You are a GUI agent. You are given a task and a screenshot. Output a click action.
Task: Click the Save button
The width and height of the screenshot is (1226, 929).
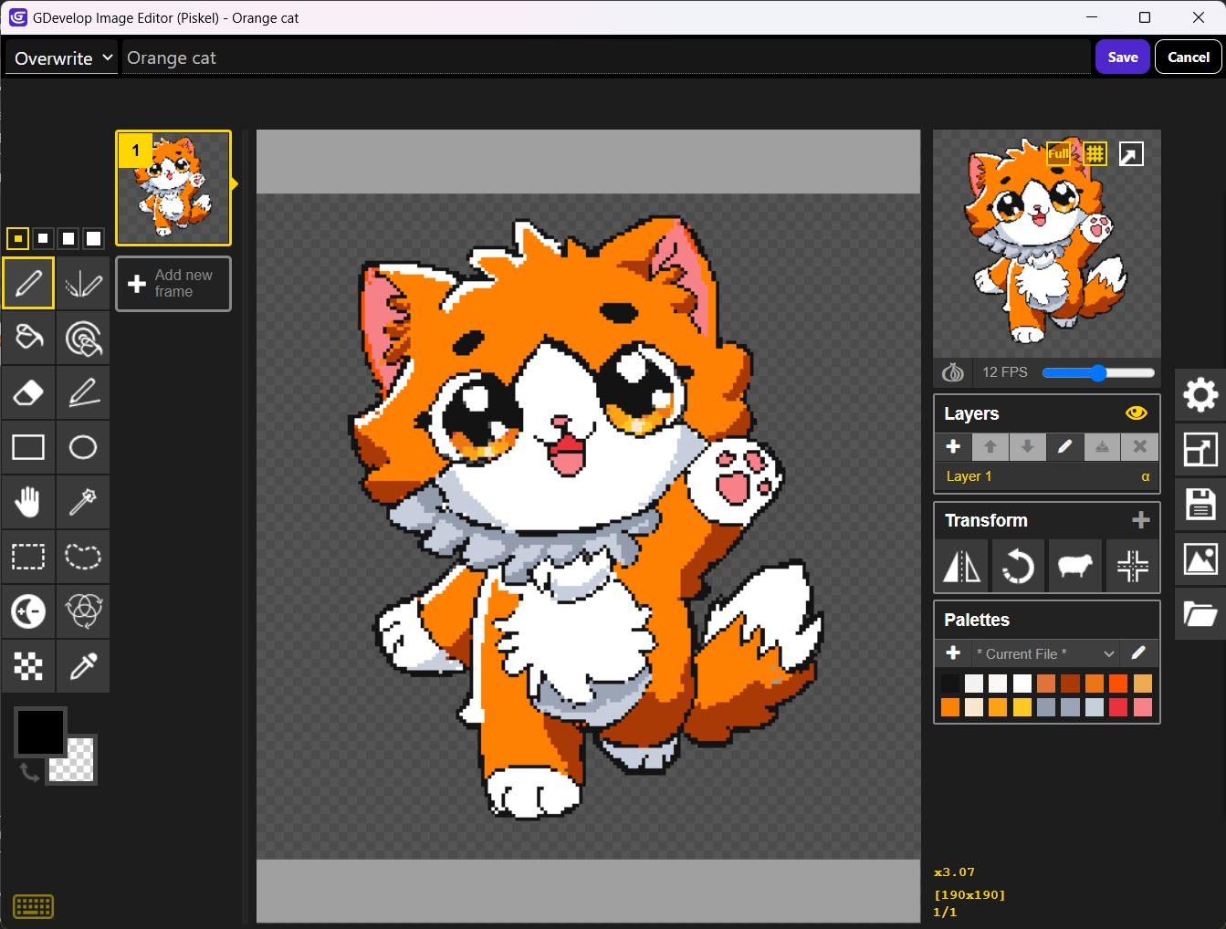1123,57
